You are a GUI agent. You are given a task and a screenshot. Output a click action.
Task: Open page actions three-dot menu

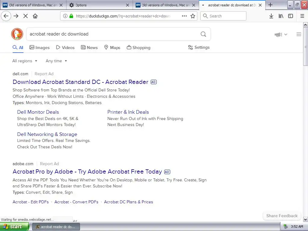point(184,16)
